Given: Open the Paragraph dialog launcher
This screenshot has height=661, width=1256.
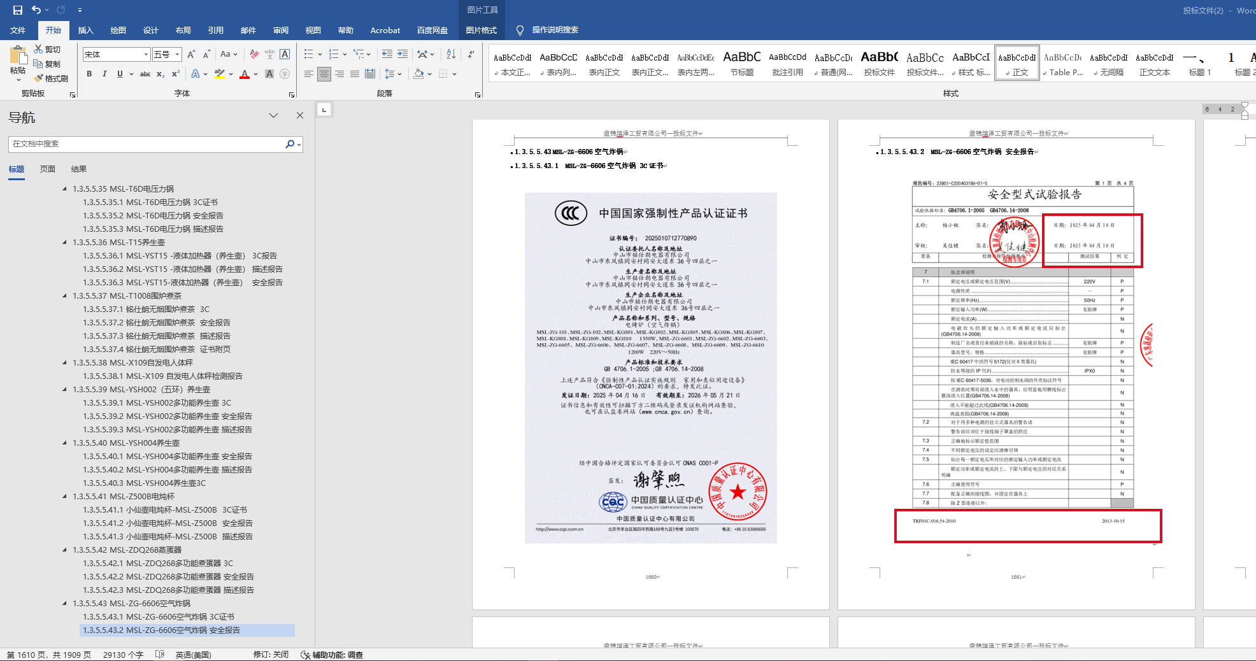Looking at the screenshot, I should (478, 95).
